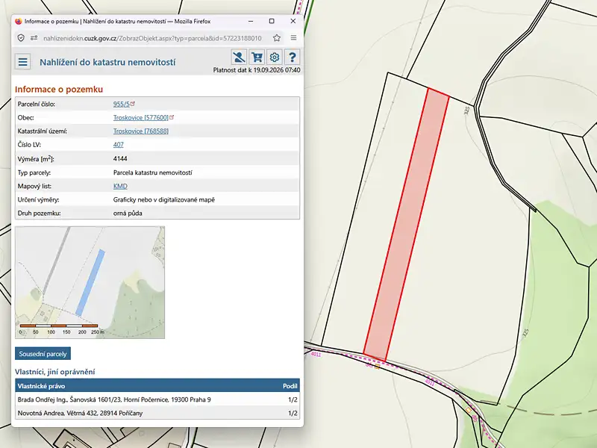Bookmark this page with the star icon
The image size is (597, 448).
coord(277,38)
